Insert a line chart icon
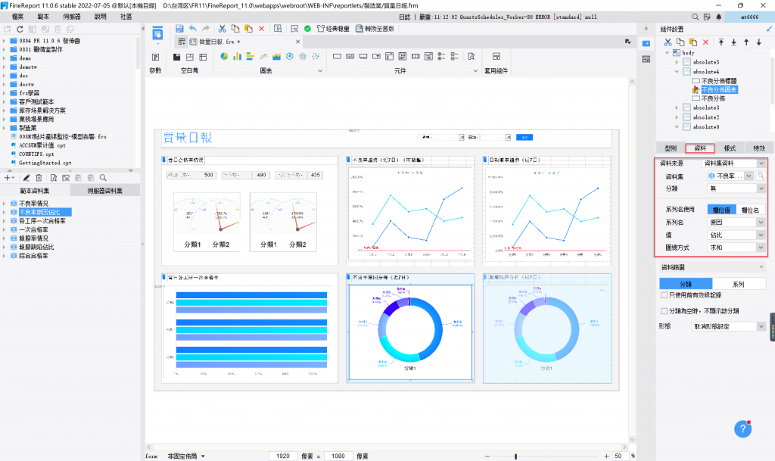 [x=263, y=56]
